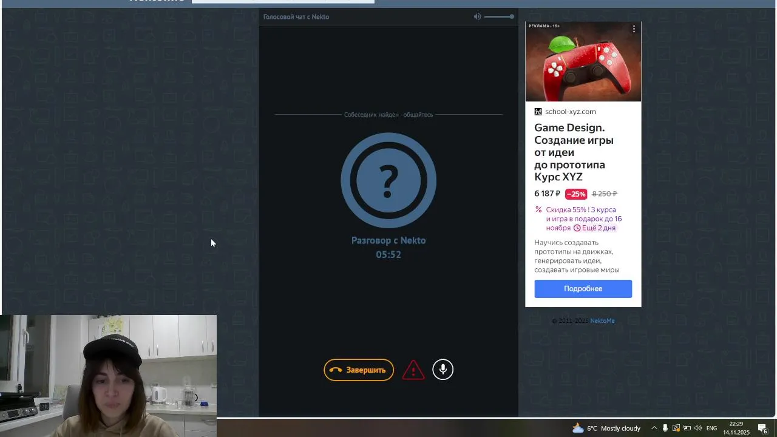Click the Подробнее button in the ad
This screenshot has height=437, width=777.
point(583,288)
